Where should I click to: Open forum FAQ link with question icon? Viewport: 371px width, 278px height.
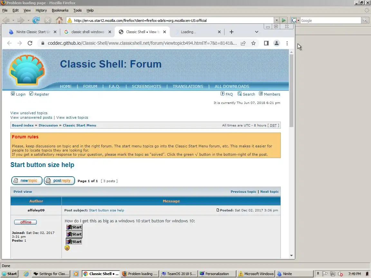tap(227, 94)
